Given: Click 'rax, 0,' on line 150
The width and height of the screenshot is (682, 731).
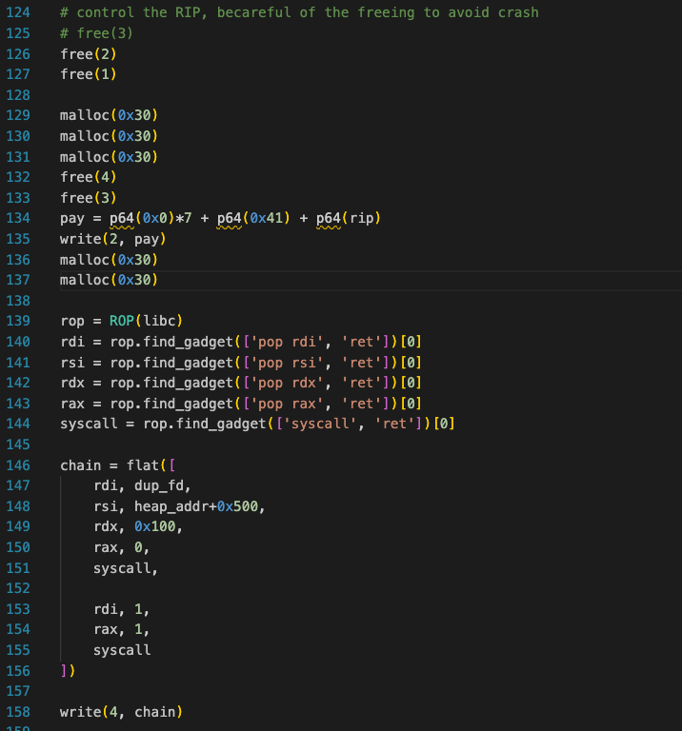Looking at the screenshot, I should (x=121, y=547).
